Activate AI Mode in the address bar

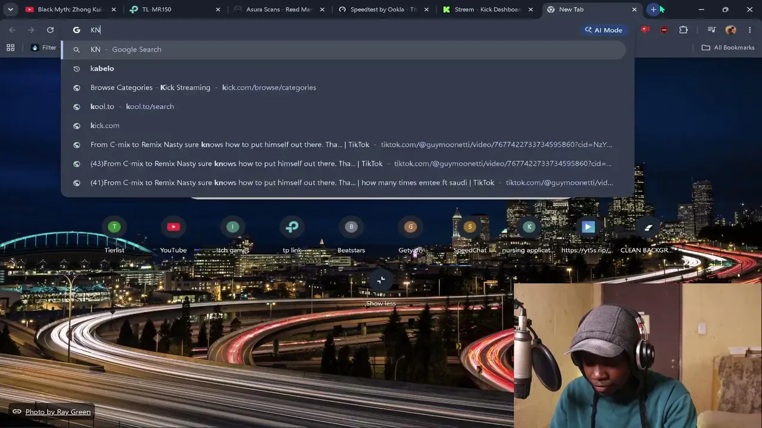[603, 30]
